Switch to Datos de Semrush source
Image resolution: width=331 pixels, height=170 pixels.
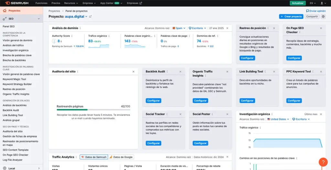point(94,157)
